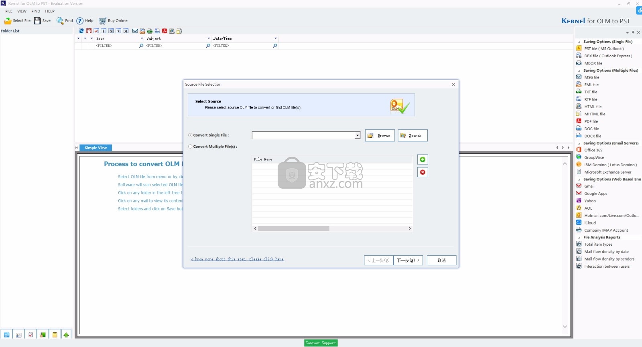The height and width of the screenshot is (347, 642).
Task: Click the green up arrow icon in footer
Action: (x=66, y=335)
